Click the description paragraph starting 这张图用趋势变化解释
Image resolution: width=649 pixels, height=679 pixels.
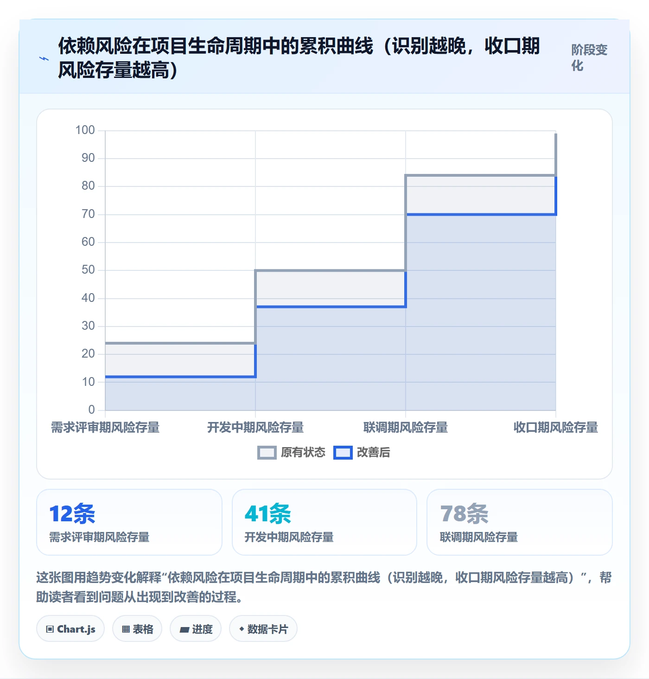(x=324, y=587)
